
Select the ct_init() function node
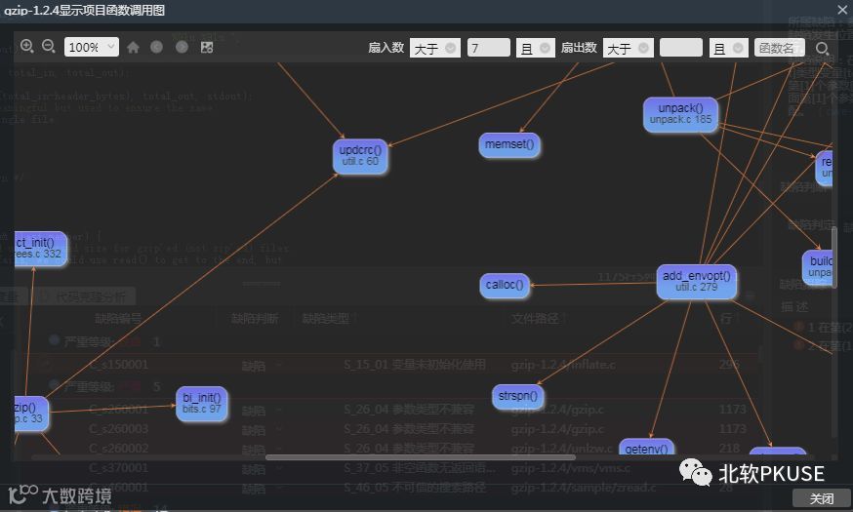coord(41,249)
